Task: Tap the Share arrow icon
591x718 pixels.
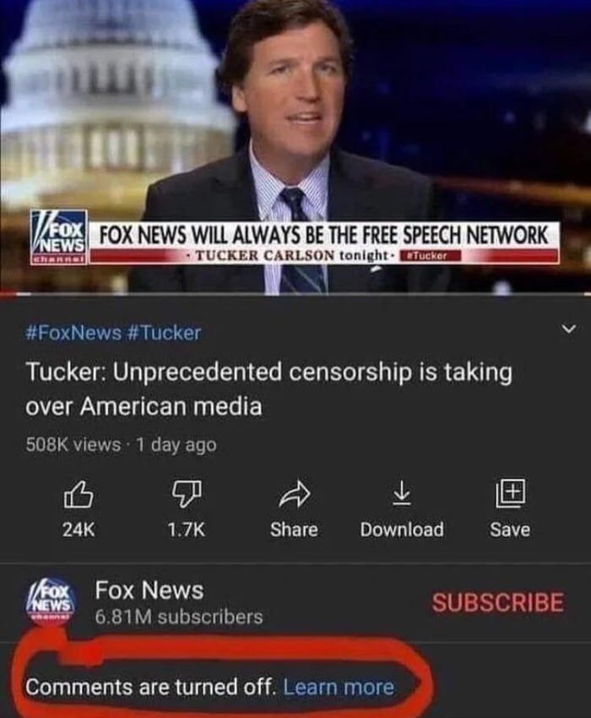Action: tap(295, 494)
